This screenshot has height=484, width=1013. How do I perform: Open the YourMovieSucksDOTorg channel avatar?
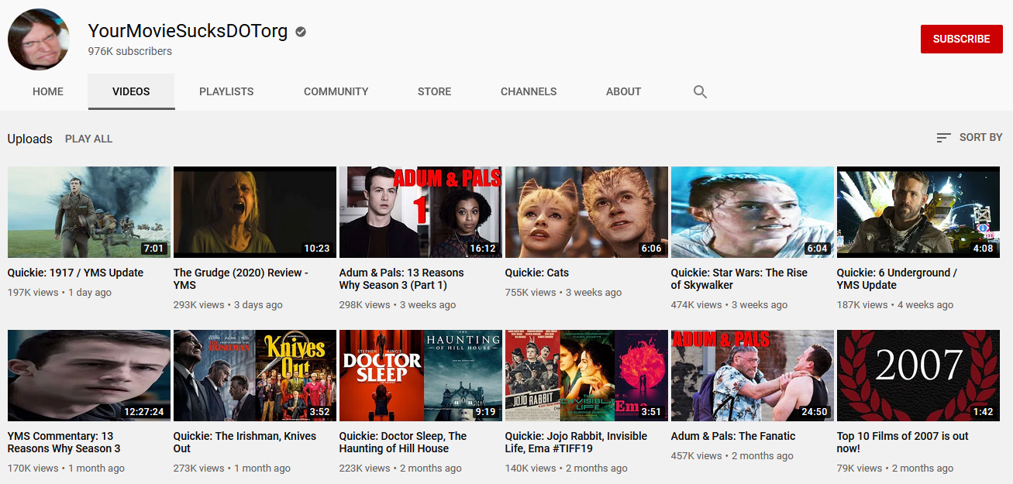pyautogui.click(x=39, y=39)
